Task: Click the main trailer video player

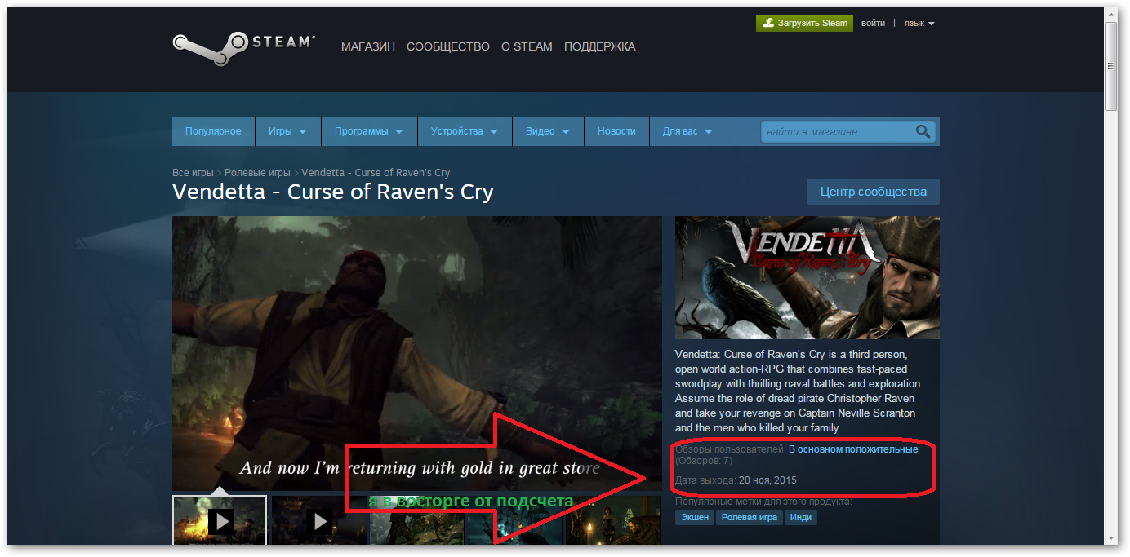Action: click(x=417, y=353)
